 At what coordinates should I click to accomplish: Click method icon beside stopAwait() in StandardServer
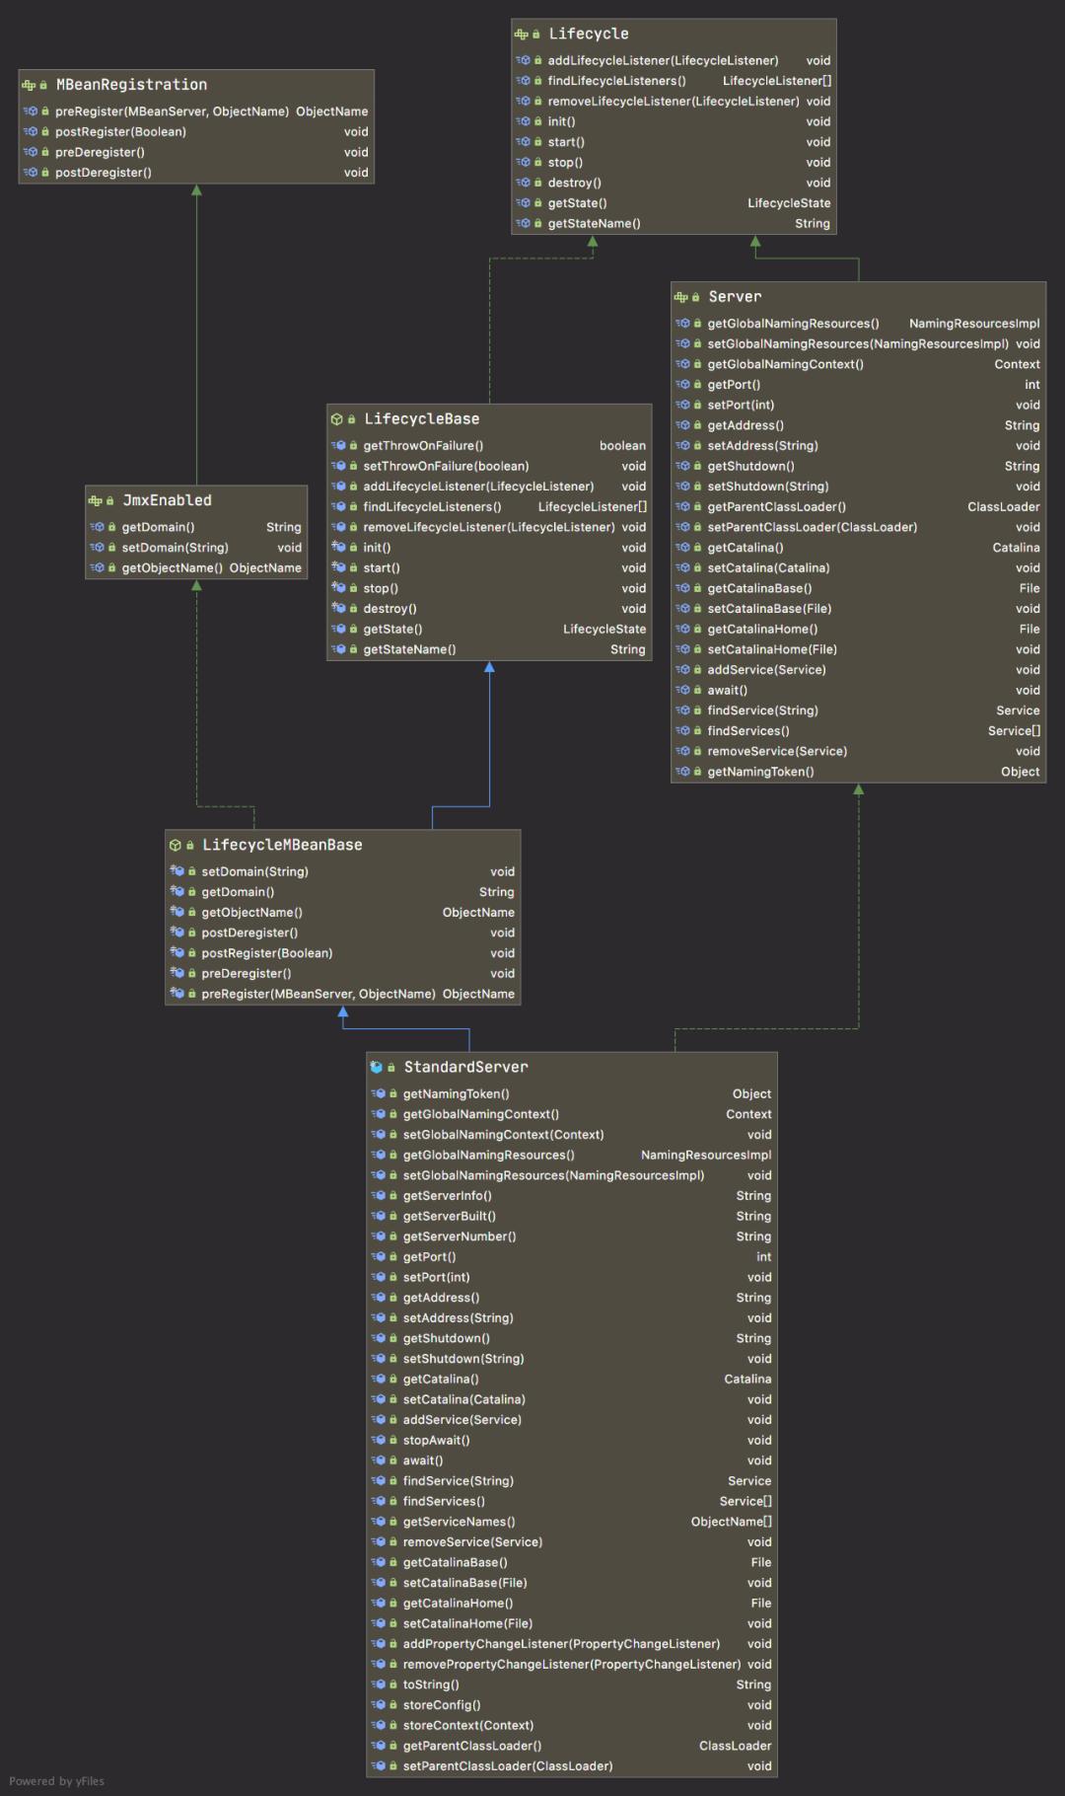coord(378,1441)
